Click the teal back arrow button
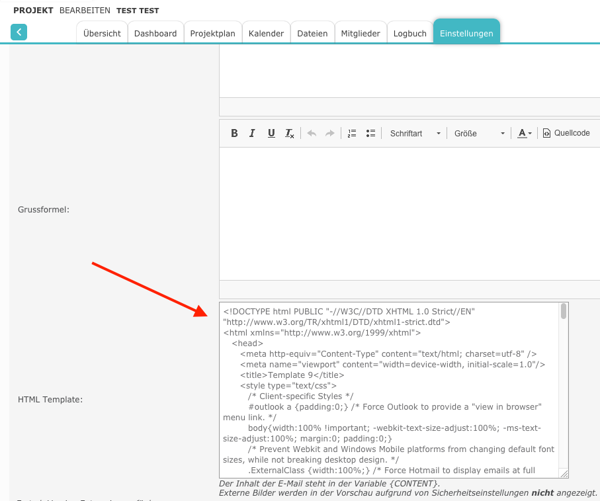 pos(19,32)
